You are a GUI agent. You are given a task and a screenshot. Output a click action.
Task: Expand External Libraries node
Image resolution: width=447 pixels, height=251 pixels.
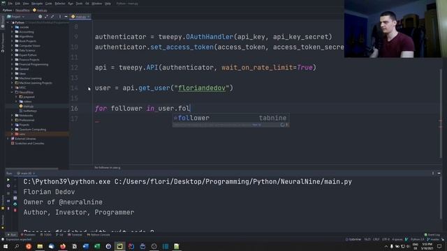pyautogui.click(x=8, y=139)
